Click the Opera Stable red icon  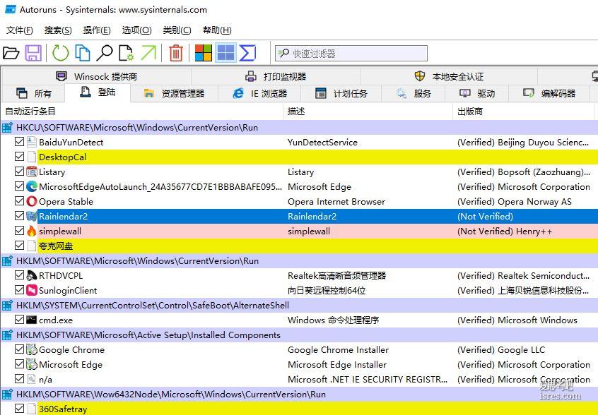pyautogui.click(x=32, y=201)
